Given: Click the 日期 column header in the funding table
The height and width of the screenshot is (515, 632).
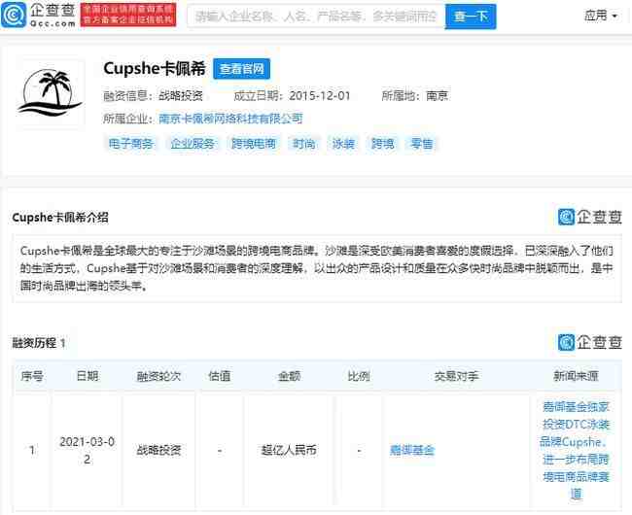Looking at the screenshot, I should tap(88, 376).
